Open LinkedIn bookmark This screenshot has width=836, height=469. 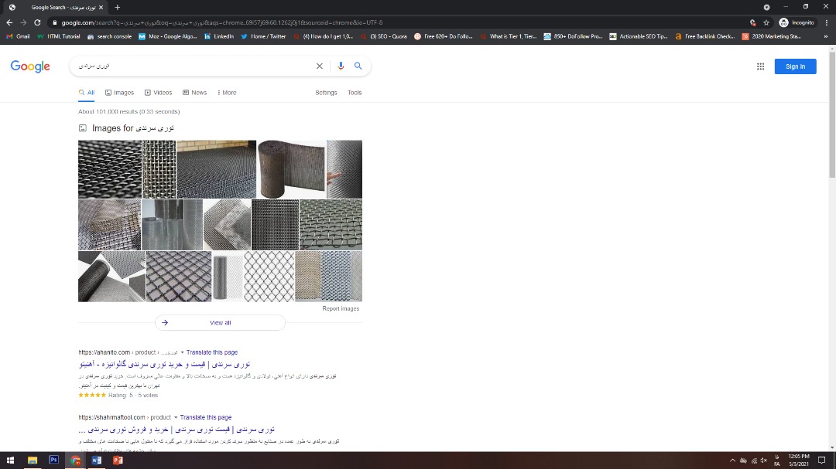(218, 36)
